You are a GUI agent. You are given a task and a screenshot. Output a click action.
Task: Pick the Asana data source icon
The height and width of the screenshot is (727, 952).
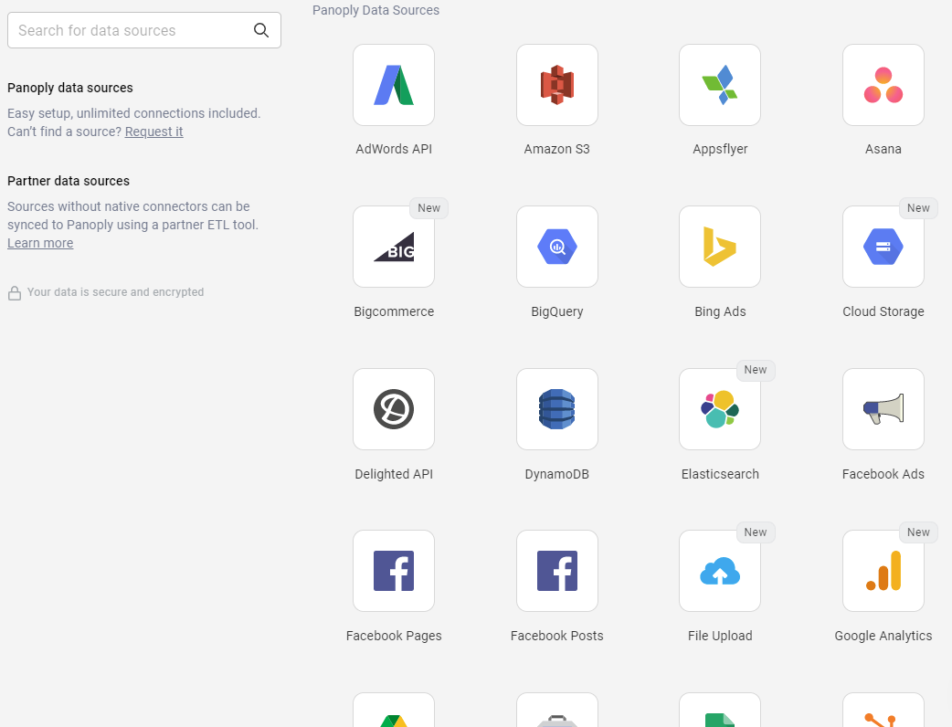tap(883, 85)
